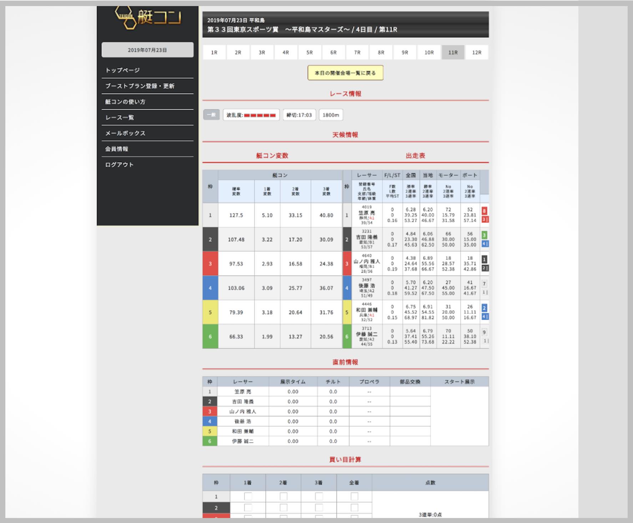Open レース一覧 in the sidebar menu
Viewport: 633px width, 523px height.
pyautogui.click(x=120, y=117)
